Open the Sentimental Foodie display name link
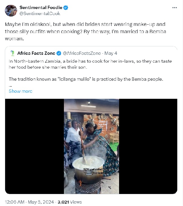The width and height of the screenshot is (183, 206). pos(40,8)
